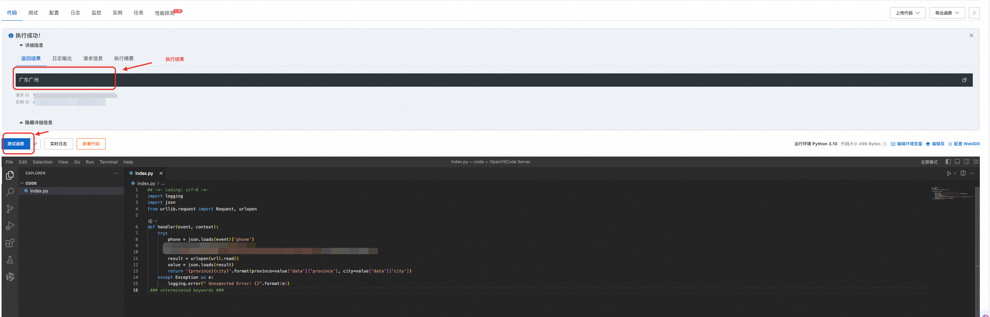Screen dimensions: 990x317
Task: Select index.py in the Explorer tree
Action: (71, 191)
